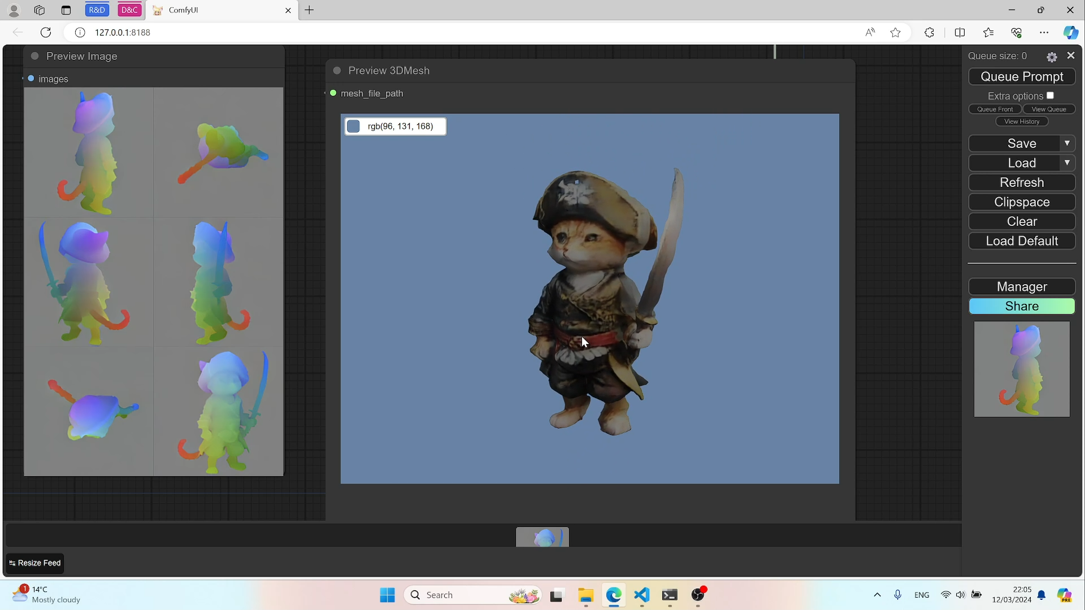The width and height of the screenshot is (1085, 610).
Task: Add this page to favorites star
Action: [x=895, y=33]
